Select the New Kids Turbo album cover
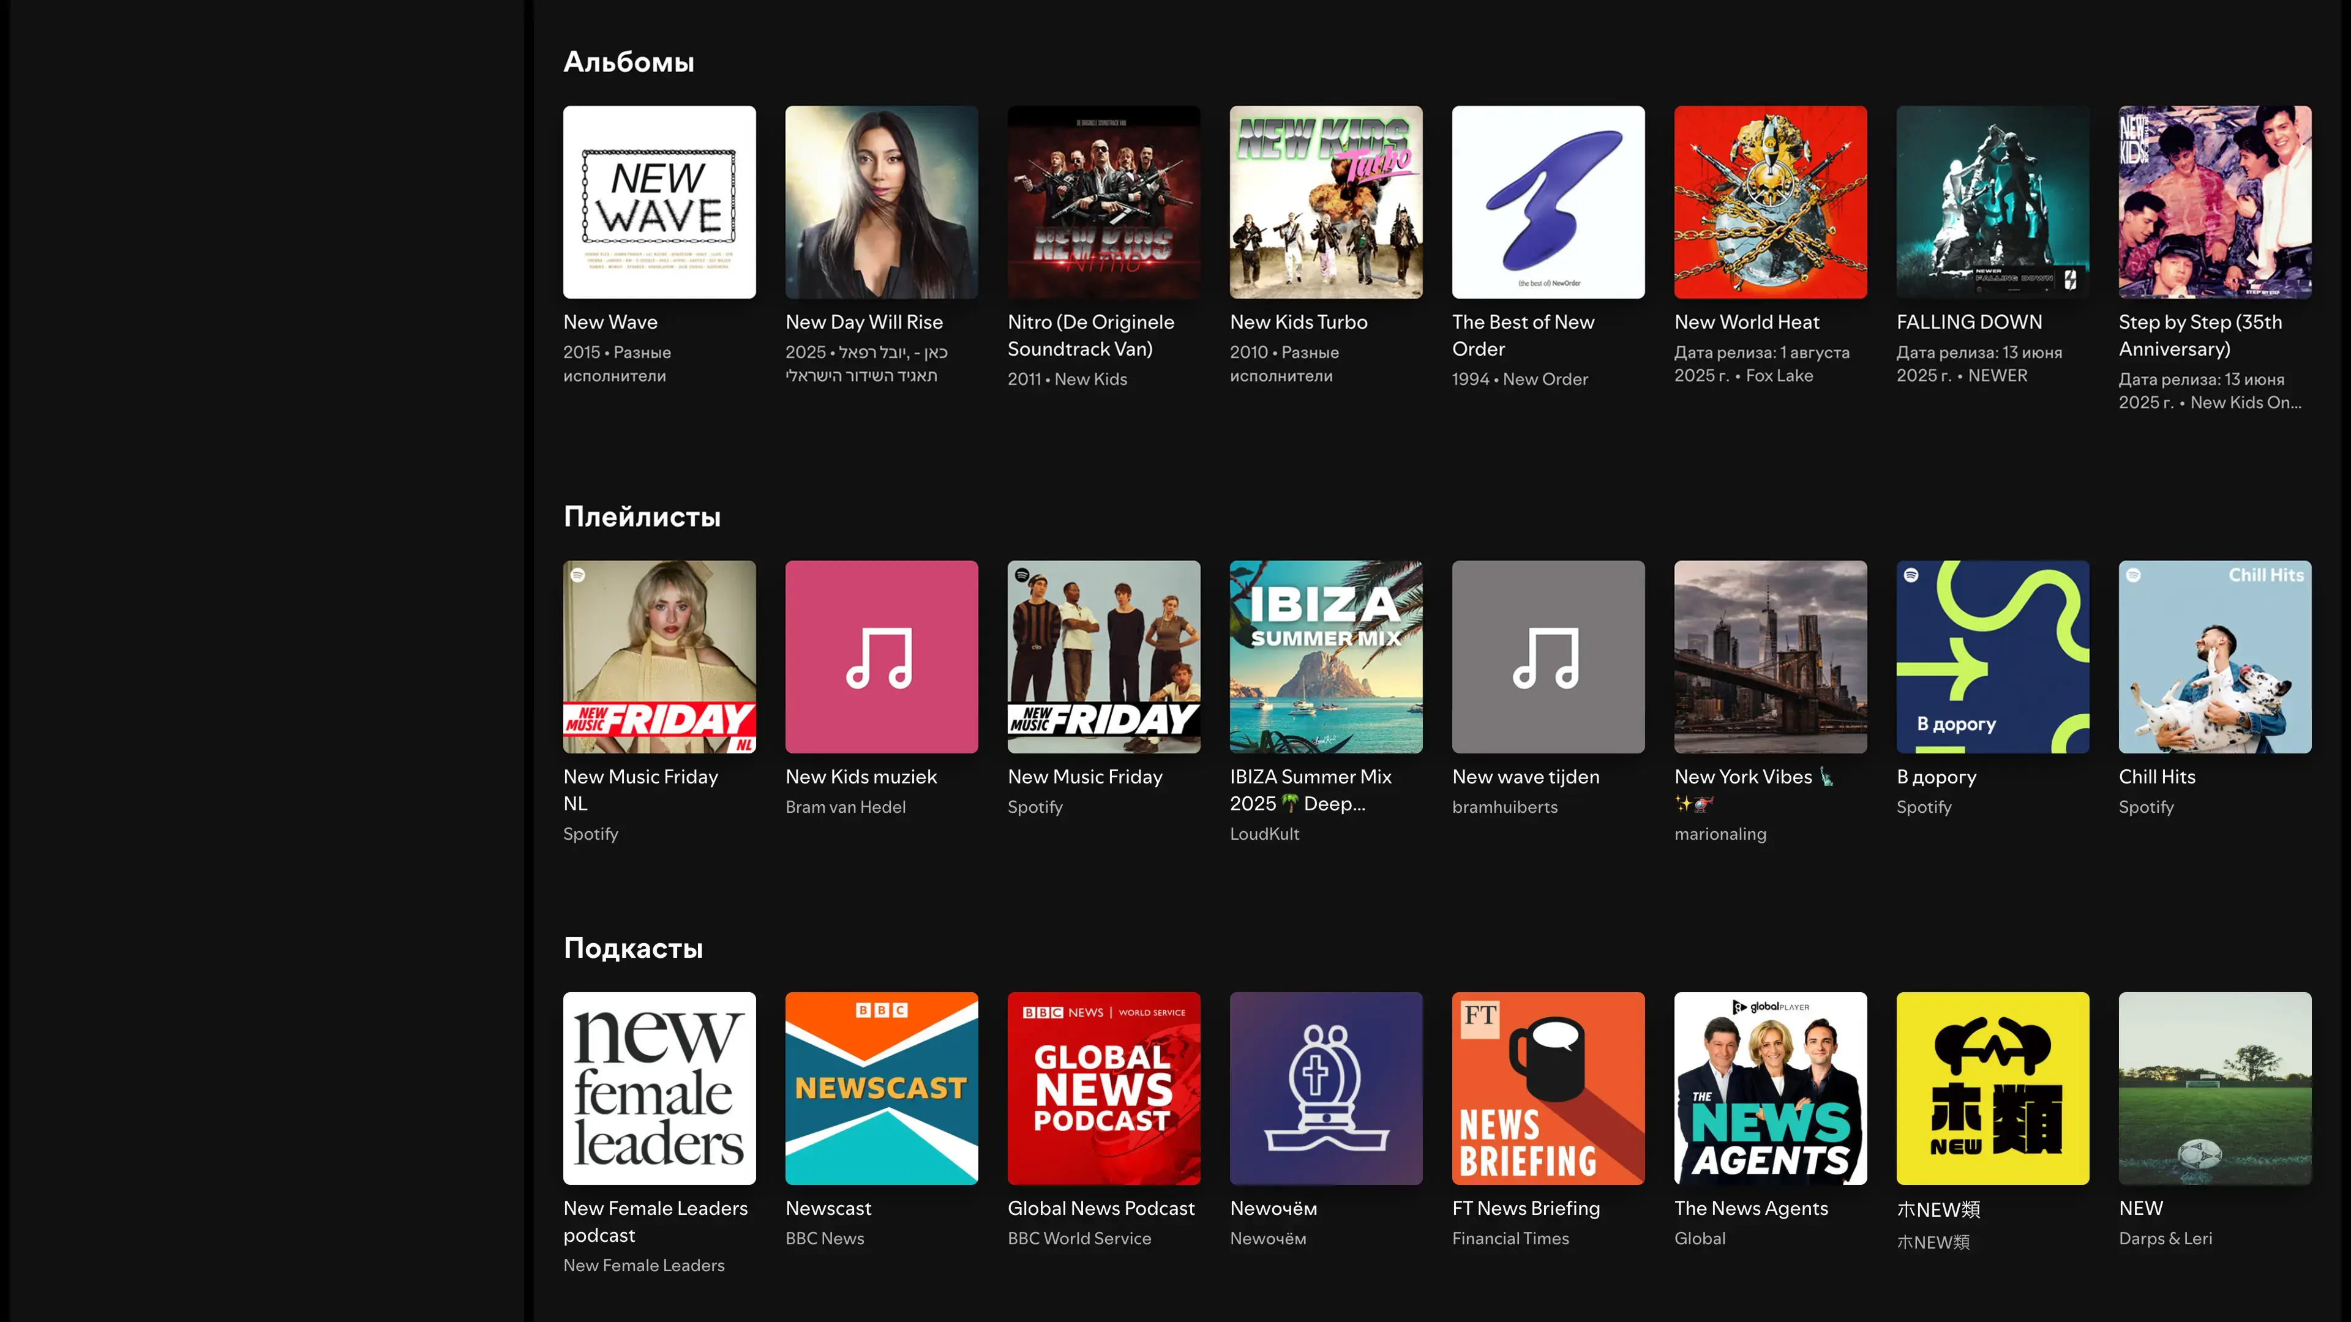This screenshot has height=1322, width=2351. (x=1325, y=201)
